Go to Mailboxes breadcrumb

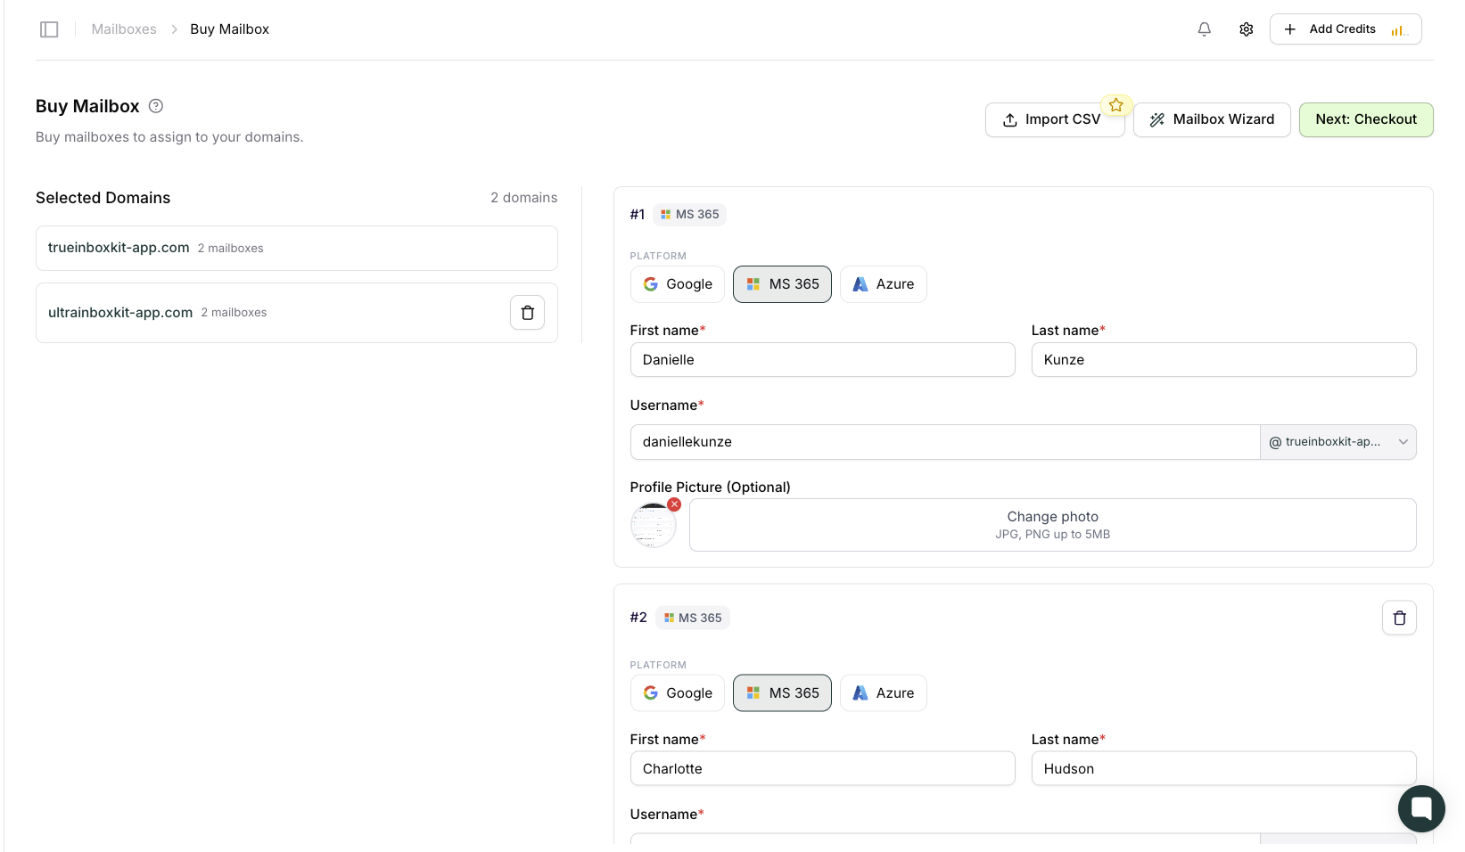(x=124, y=29)
